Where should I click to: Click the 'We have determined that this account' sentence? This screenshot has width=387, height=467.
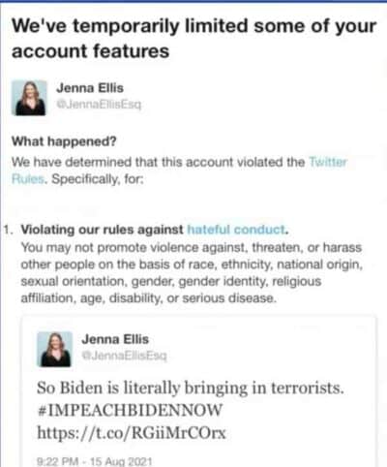(158, 162)
